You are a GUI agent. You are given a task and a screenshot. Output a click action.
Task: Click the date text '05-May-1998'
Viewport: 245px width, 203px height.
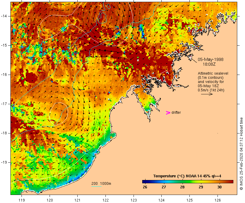click(x=210, y=59)
